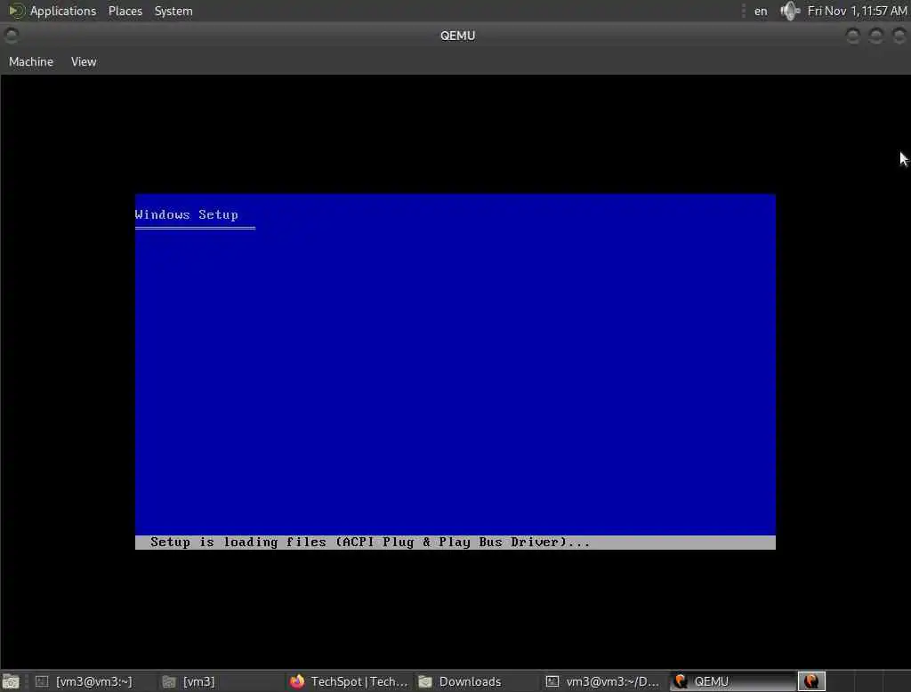The width and height of the screenshot is (911, 692).
Task: Click the 'Setup is loading files' status line
Action: 370,542
